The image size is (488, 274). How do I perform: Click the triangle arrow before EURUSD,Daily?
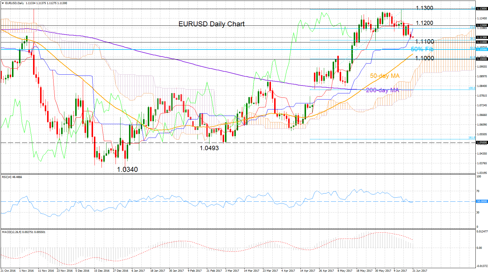click(3, 3)
